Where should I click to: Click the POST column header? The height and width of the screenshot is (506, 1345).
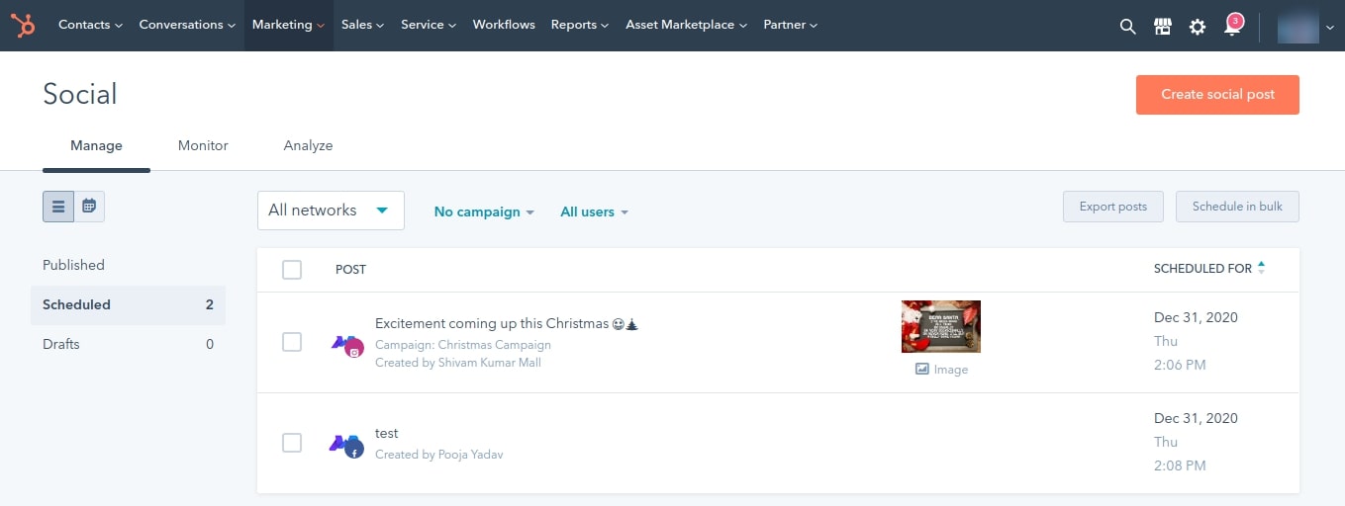pyautogui.click(x=350, y=270)
